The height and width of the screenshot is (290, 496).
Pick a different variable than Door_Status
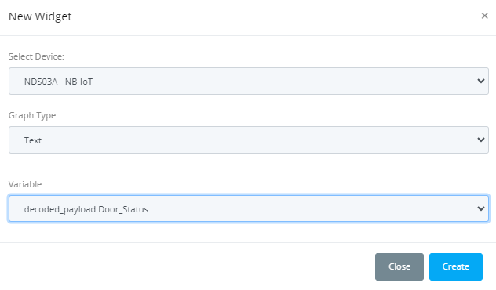[x=249, y=208]
